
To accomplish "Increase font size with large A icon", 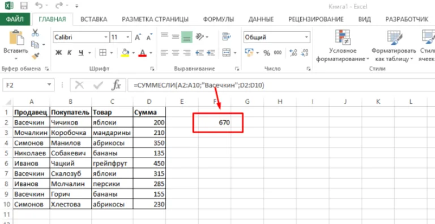I will [138, 37].
